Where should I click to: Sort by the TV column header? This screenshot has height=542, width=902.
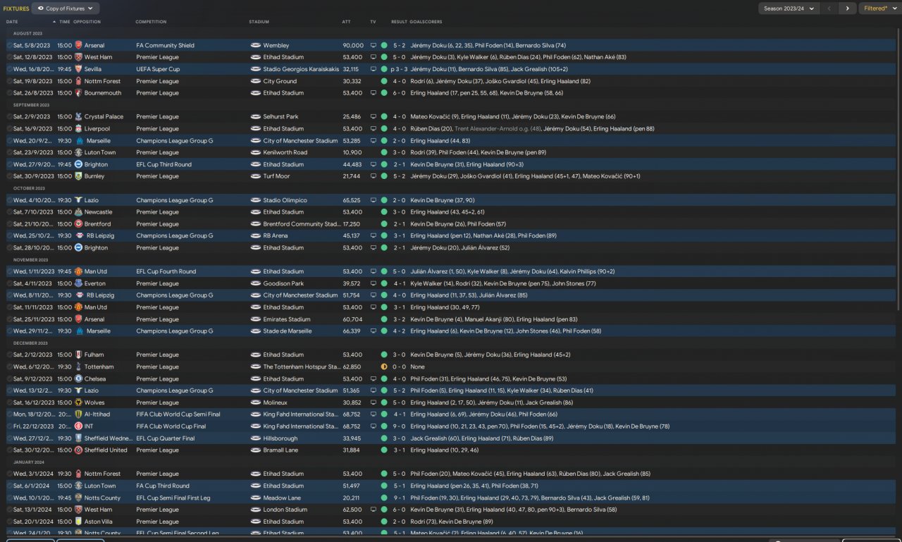(373, 22)
